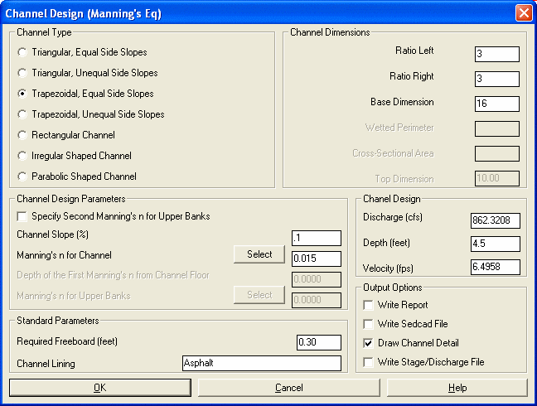Image resolution: width=537 pixels, height=406 pixels.
Task: Open Help for channel design
Action: [457, 388]
